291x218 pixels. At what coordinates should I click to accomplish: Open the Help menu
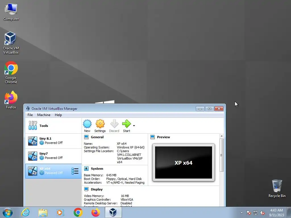[58, 115]
